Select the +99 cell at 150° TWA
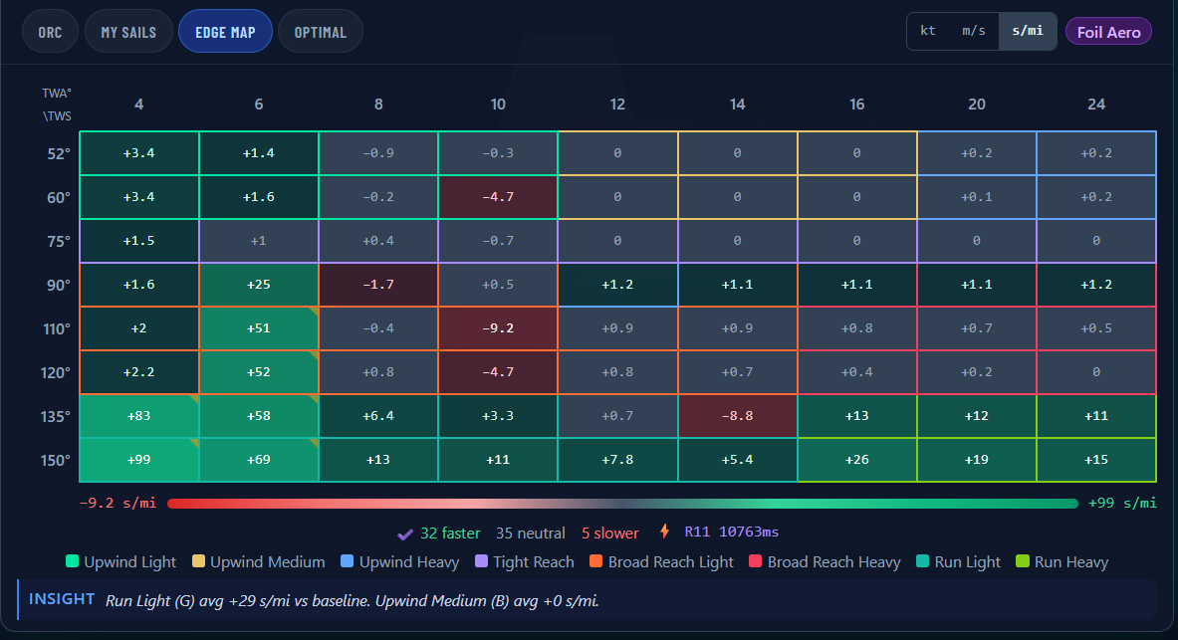 (x=139, y=460)
